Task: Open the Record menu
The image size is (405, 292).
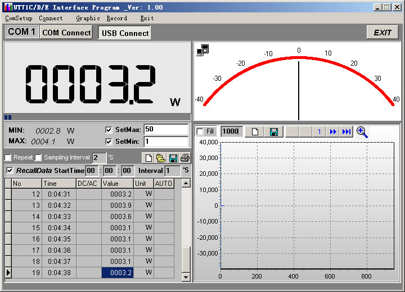Action: [x=116, y=18]
